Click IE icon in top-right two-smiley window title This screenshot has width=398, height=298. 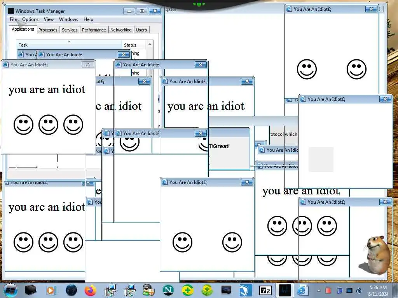coord(289,9)
